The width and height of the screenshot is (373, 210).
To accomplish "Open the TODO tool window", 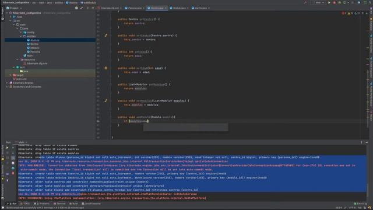I will click(25, 204).
